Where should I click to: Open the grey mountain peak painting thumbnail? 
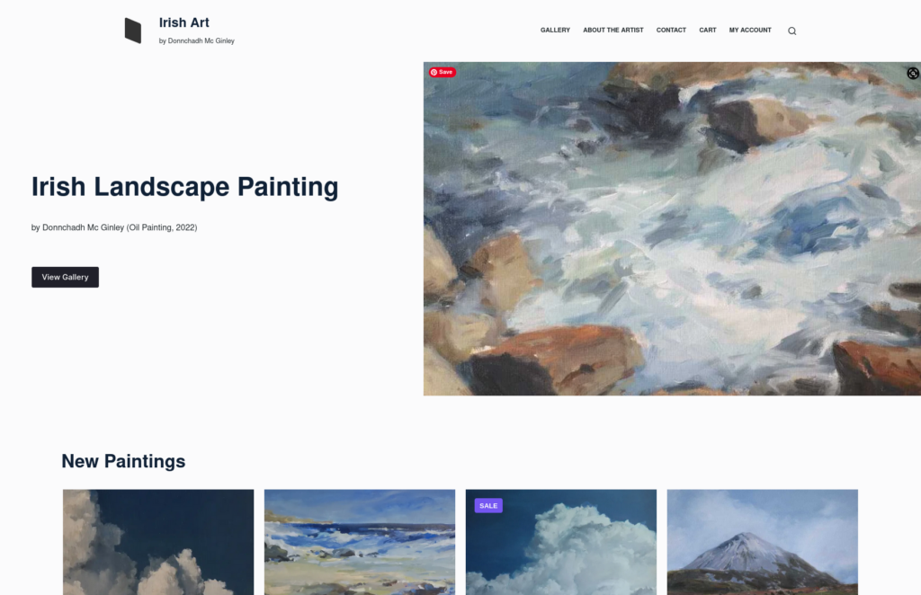click(763, 542)
